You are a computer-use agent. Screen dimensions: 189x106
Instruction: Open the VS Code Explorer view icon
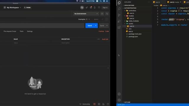tap(119, 3)
